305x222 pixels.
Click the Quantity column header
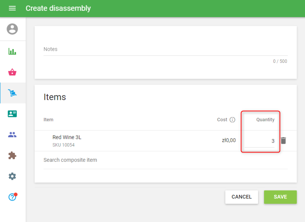265,120
